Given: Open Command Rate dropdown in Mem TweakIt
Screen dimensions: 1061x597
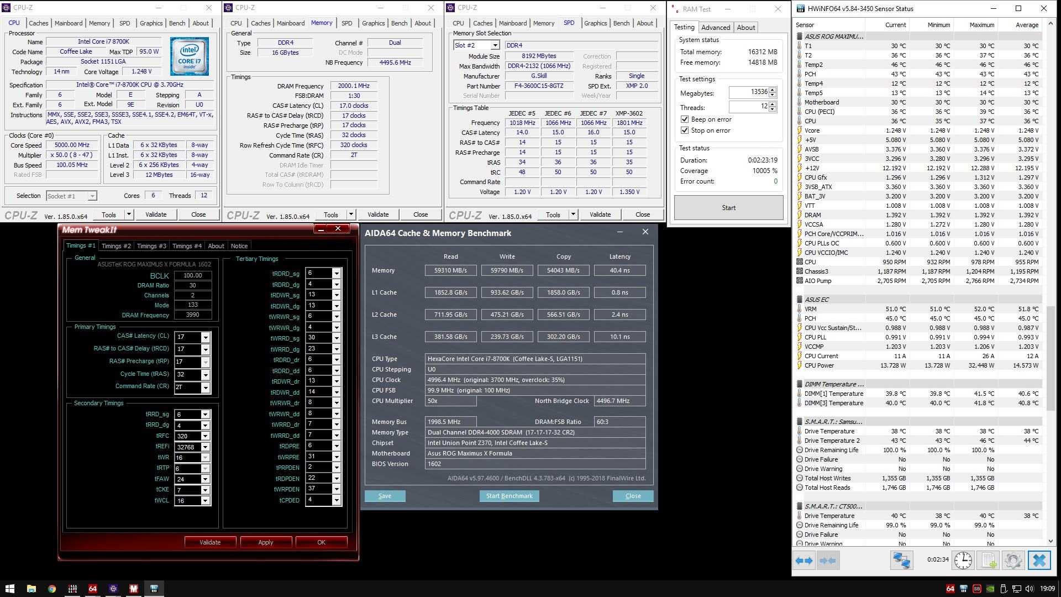Looking at the screenshot, I should click(x=206, y=387).
